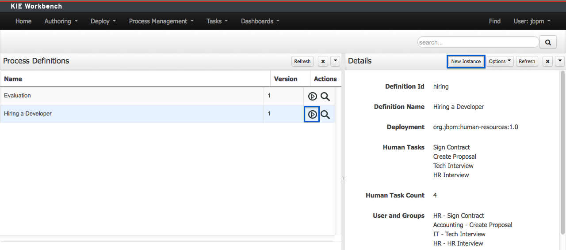Refresh the Process Definitions list
Image resolution: width=566 pixels, height=250 pixels.
click(302, 61)
